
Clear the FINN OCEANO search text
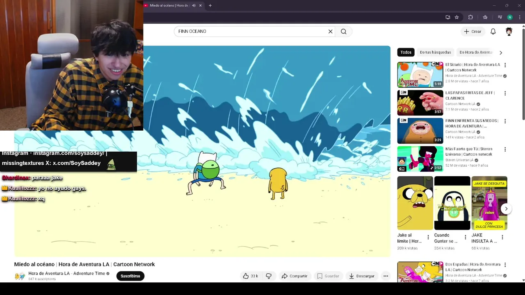pyautogui.click(x=330, y=32)
